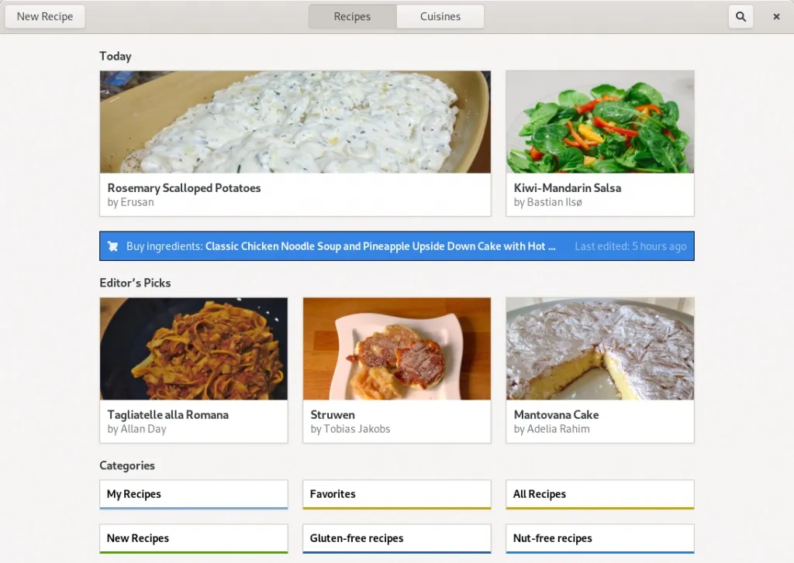Open the search magnifier icon
Image resolution: width=794 pixels, height=563 pixels.
pos(740,16)
